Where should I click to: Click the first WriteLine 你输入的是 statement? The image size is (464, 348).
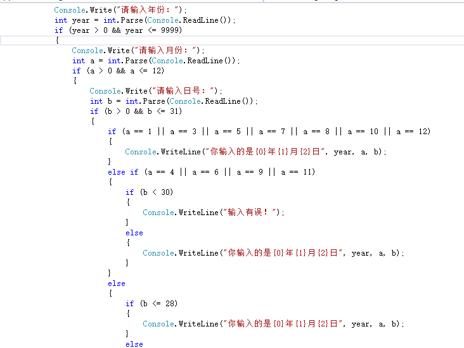[x=255, y=152]
